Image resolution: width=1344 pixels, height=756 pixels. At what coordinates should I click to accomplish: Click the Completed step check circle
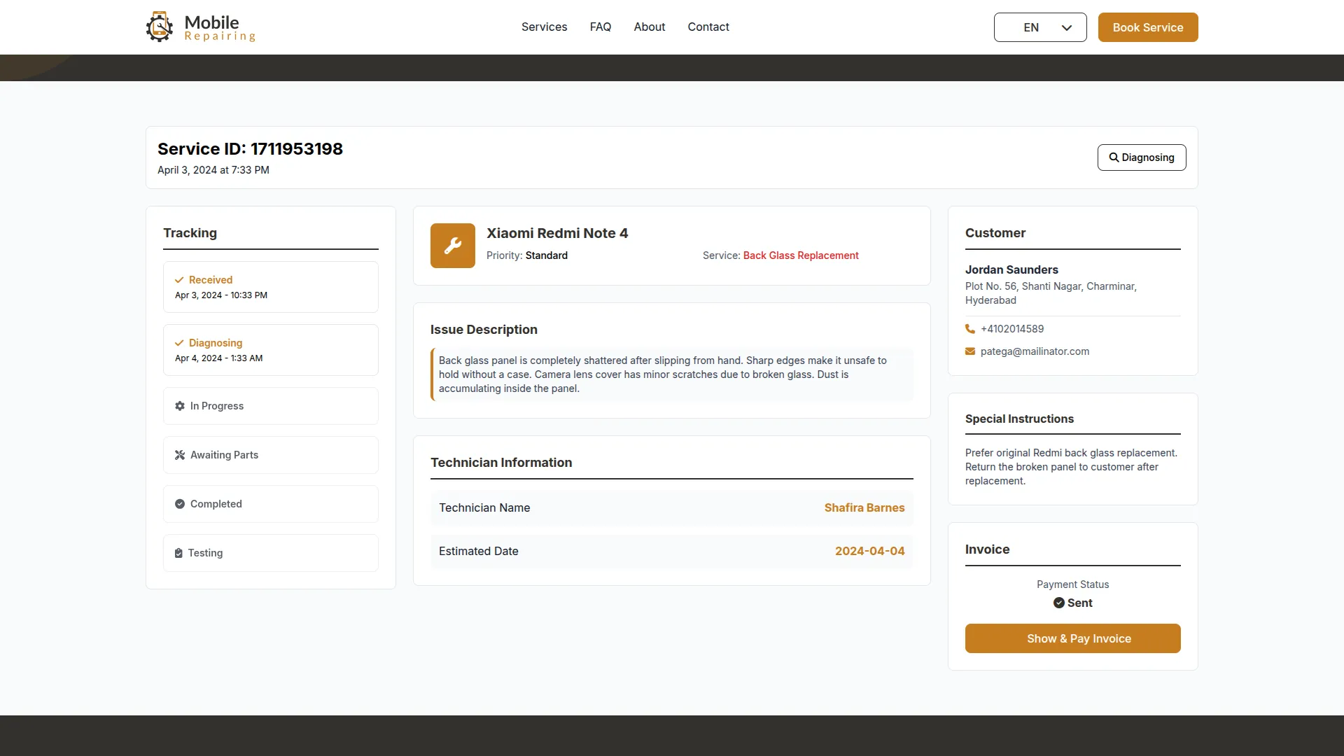180,504
